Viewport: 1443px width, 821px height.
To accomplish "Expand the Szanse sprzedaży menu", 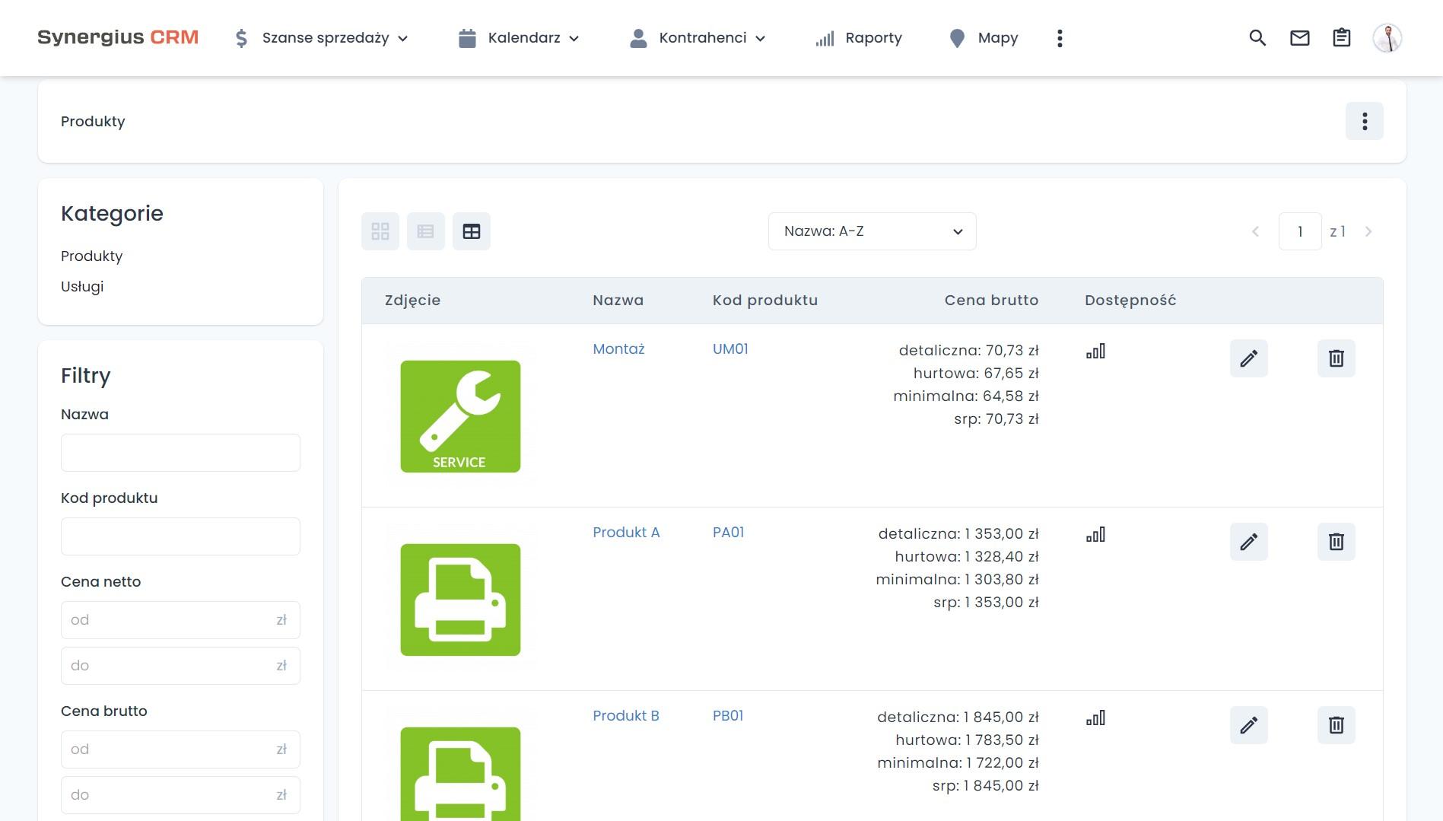I will (319, 37).
